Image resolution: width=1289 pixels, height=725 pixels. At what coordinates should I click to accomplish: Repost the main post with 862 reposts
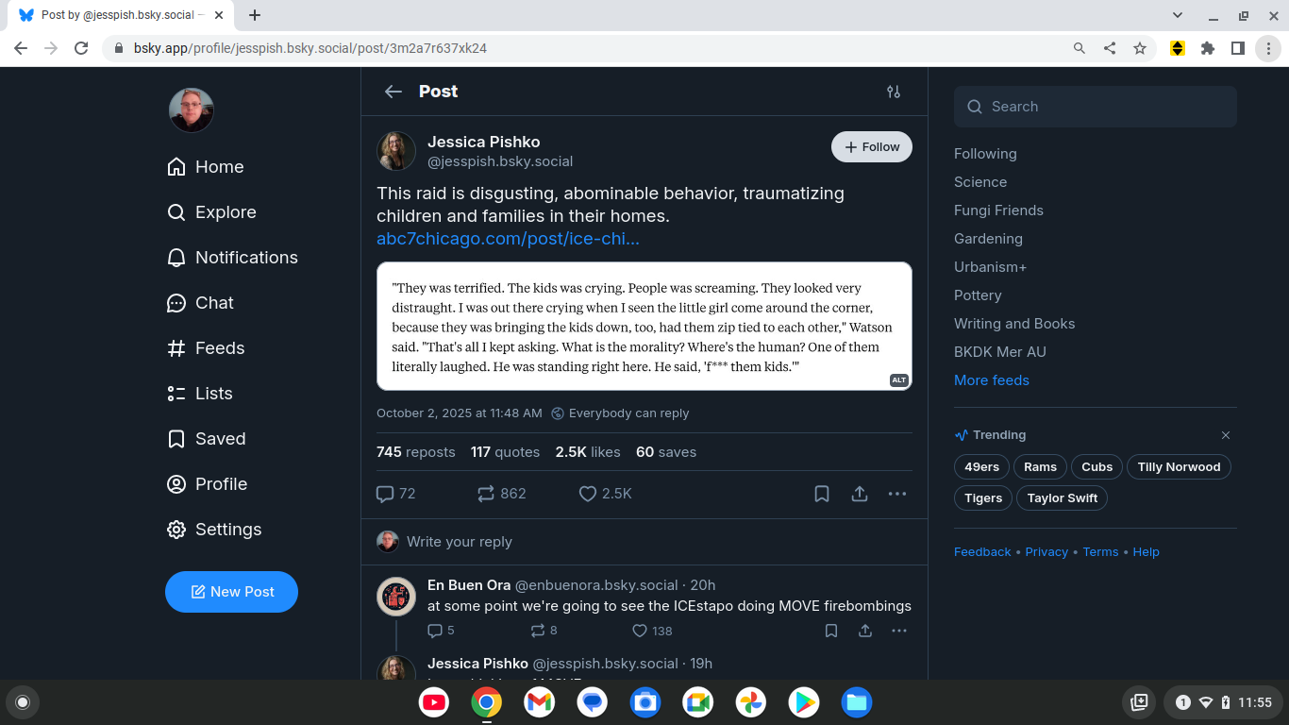[x=486, y=494]
